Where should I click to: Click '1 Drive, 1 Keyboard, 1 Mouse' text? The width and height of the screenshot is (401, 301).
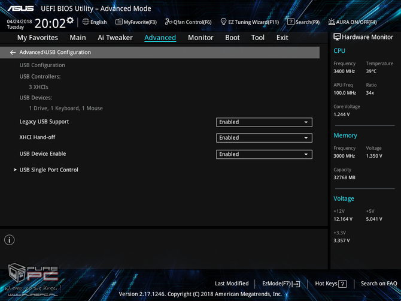coord(66,109)
